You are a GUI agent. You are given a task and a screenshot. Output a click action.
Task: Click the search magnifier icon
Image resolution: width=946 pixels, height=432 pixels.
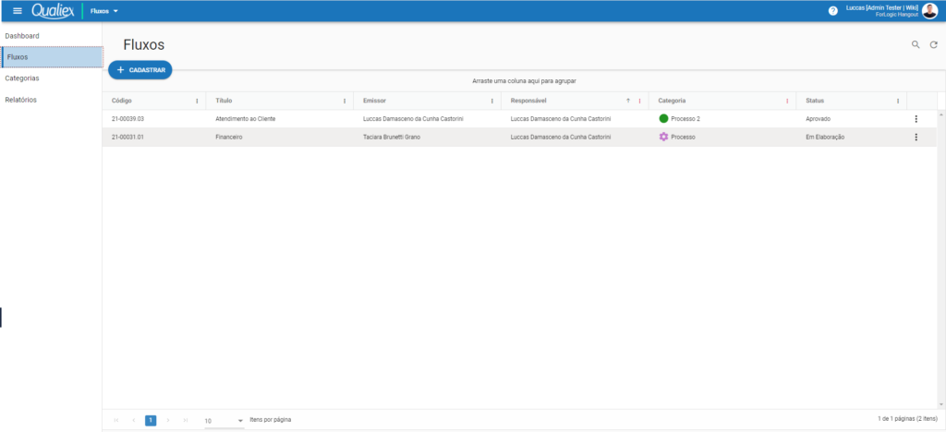tap(916, 44)
